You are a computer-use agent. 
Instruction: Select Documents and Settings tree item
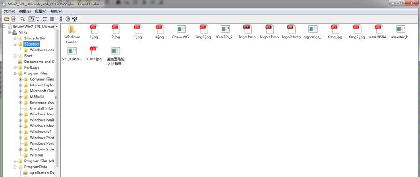[39, 62]
